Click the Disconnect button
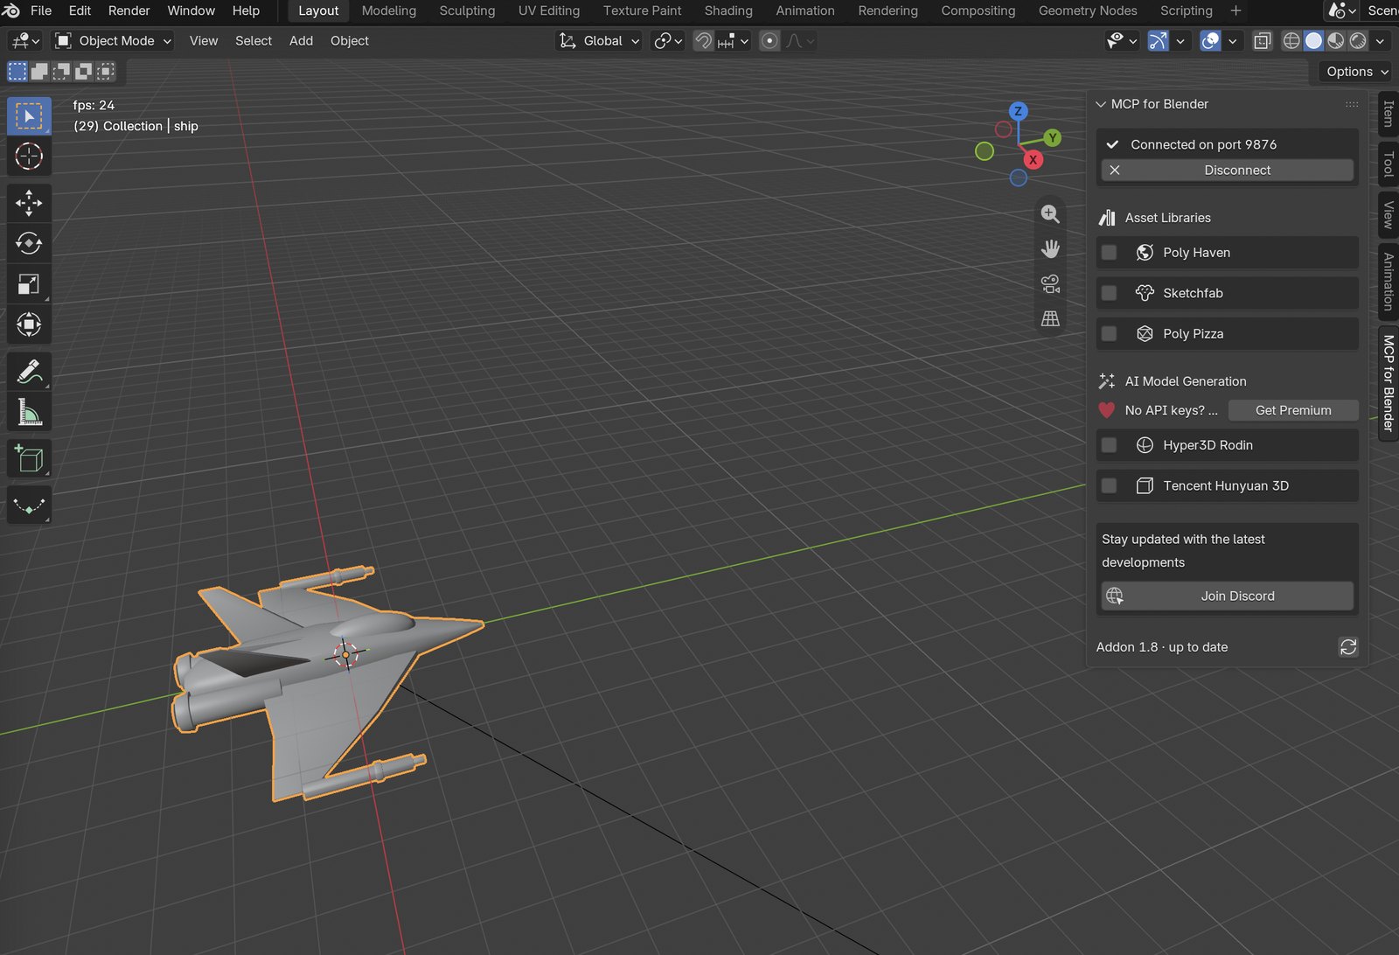The width and height of the screenshot is (1399, 955). [x=1228, y=171]
